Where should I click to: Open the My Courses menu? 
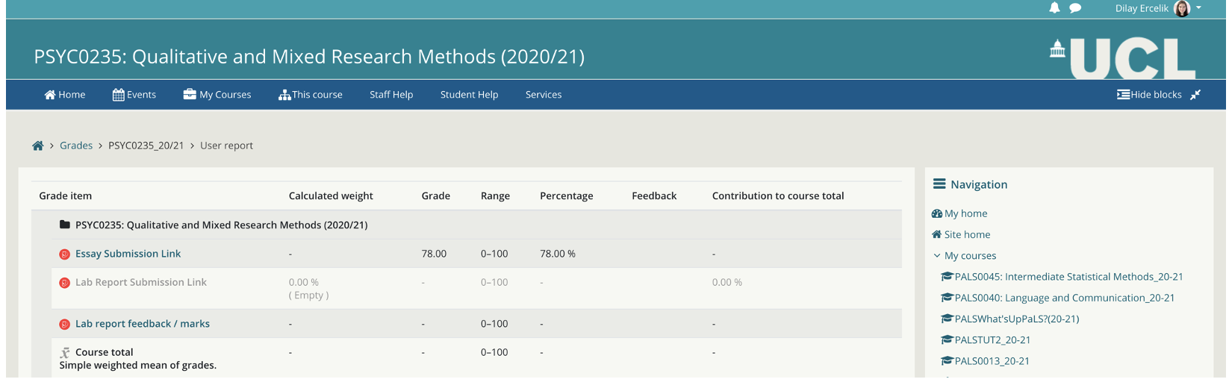(x=217, y=95)
